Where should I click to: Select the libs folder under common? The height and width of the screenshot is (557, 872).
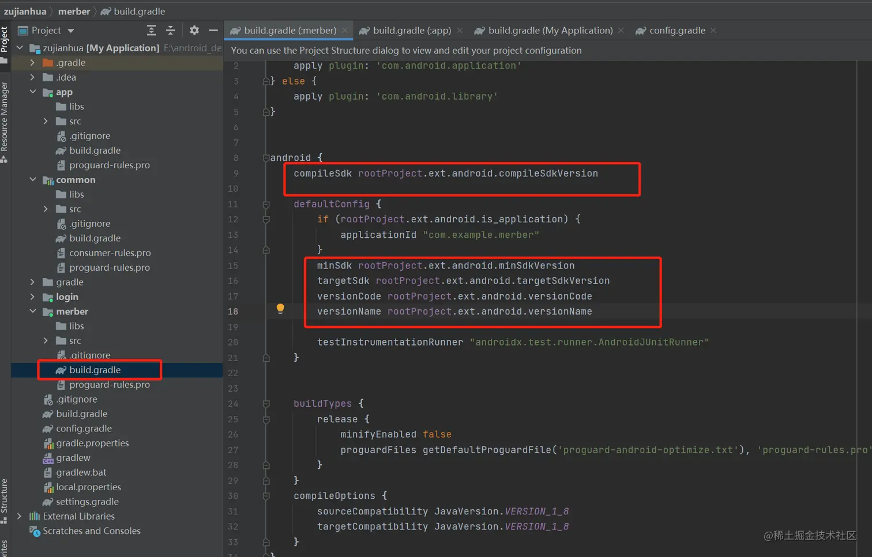(76, 195)
